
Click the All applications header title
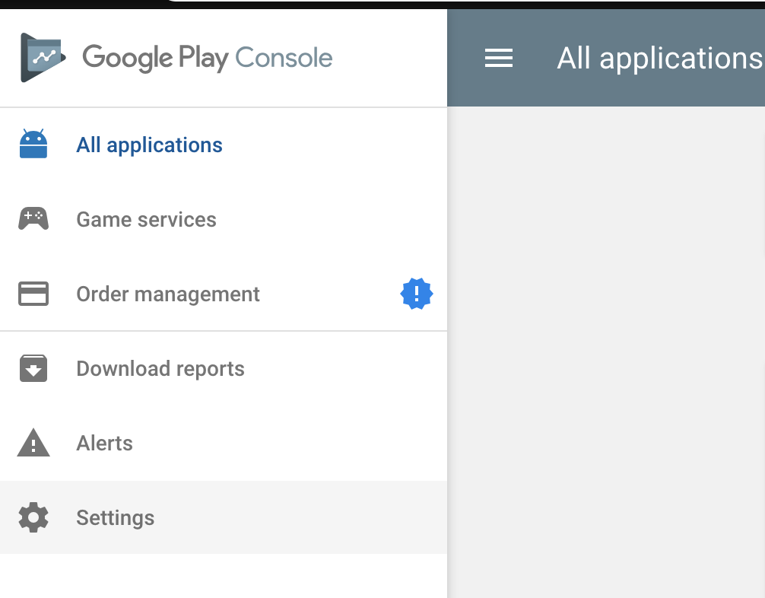660,58
